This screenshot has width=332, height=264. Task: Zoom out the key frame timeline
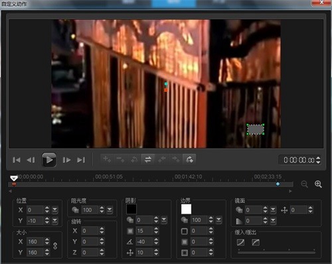point(304,184)
